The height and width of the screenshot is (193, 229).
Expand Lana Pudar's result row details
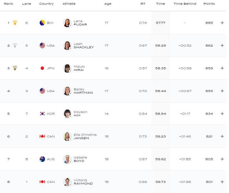(x=222, y=23)
